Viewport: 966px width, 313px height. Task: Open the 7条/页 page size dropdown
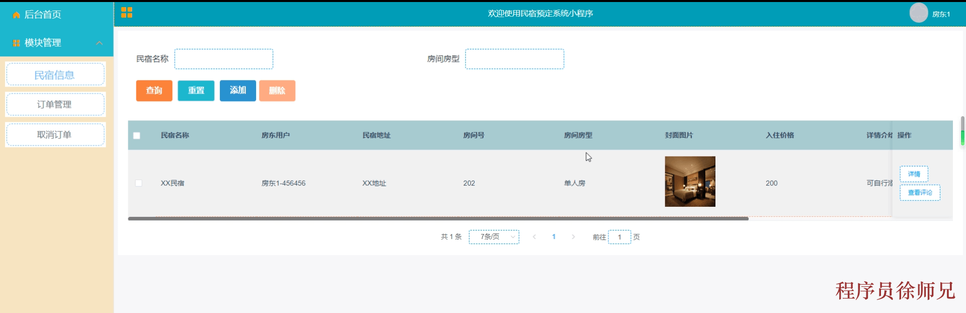tap(494, 237)
